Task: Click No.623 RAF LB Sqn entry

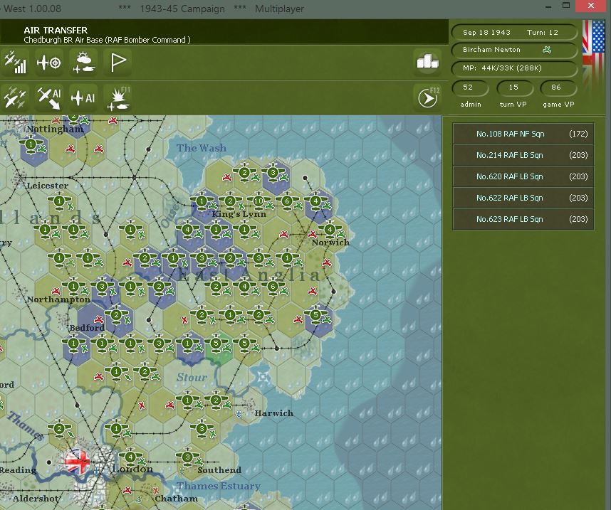Action: (523, 219)
